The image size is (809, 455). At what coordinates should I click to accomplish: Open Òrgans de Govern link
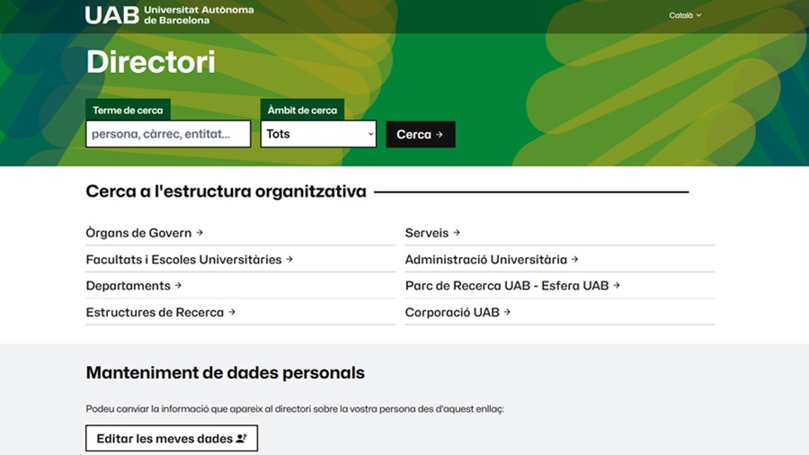(144, 233)
